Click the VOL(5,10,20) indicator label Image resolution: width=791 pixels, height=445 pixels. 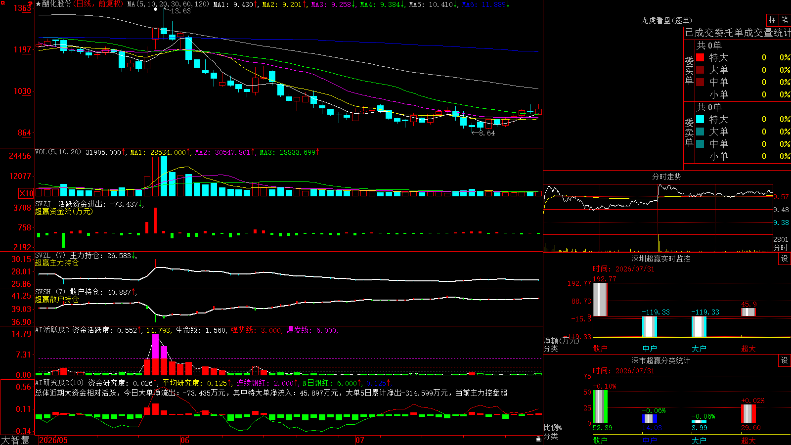(x=58, y=152)
